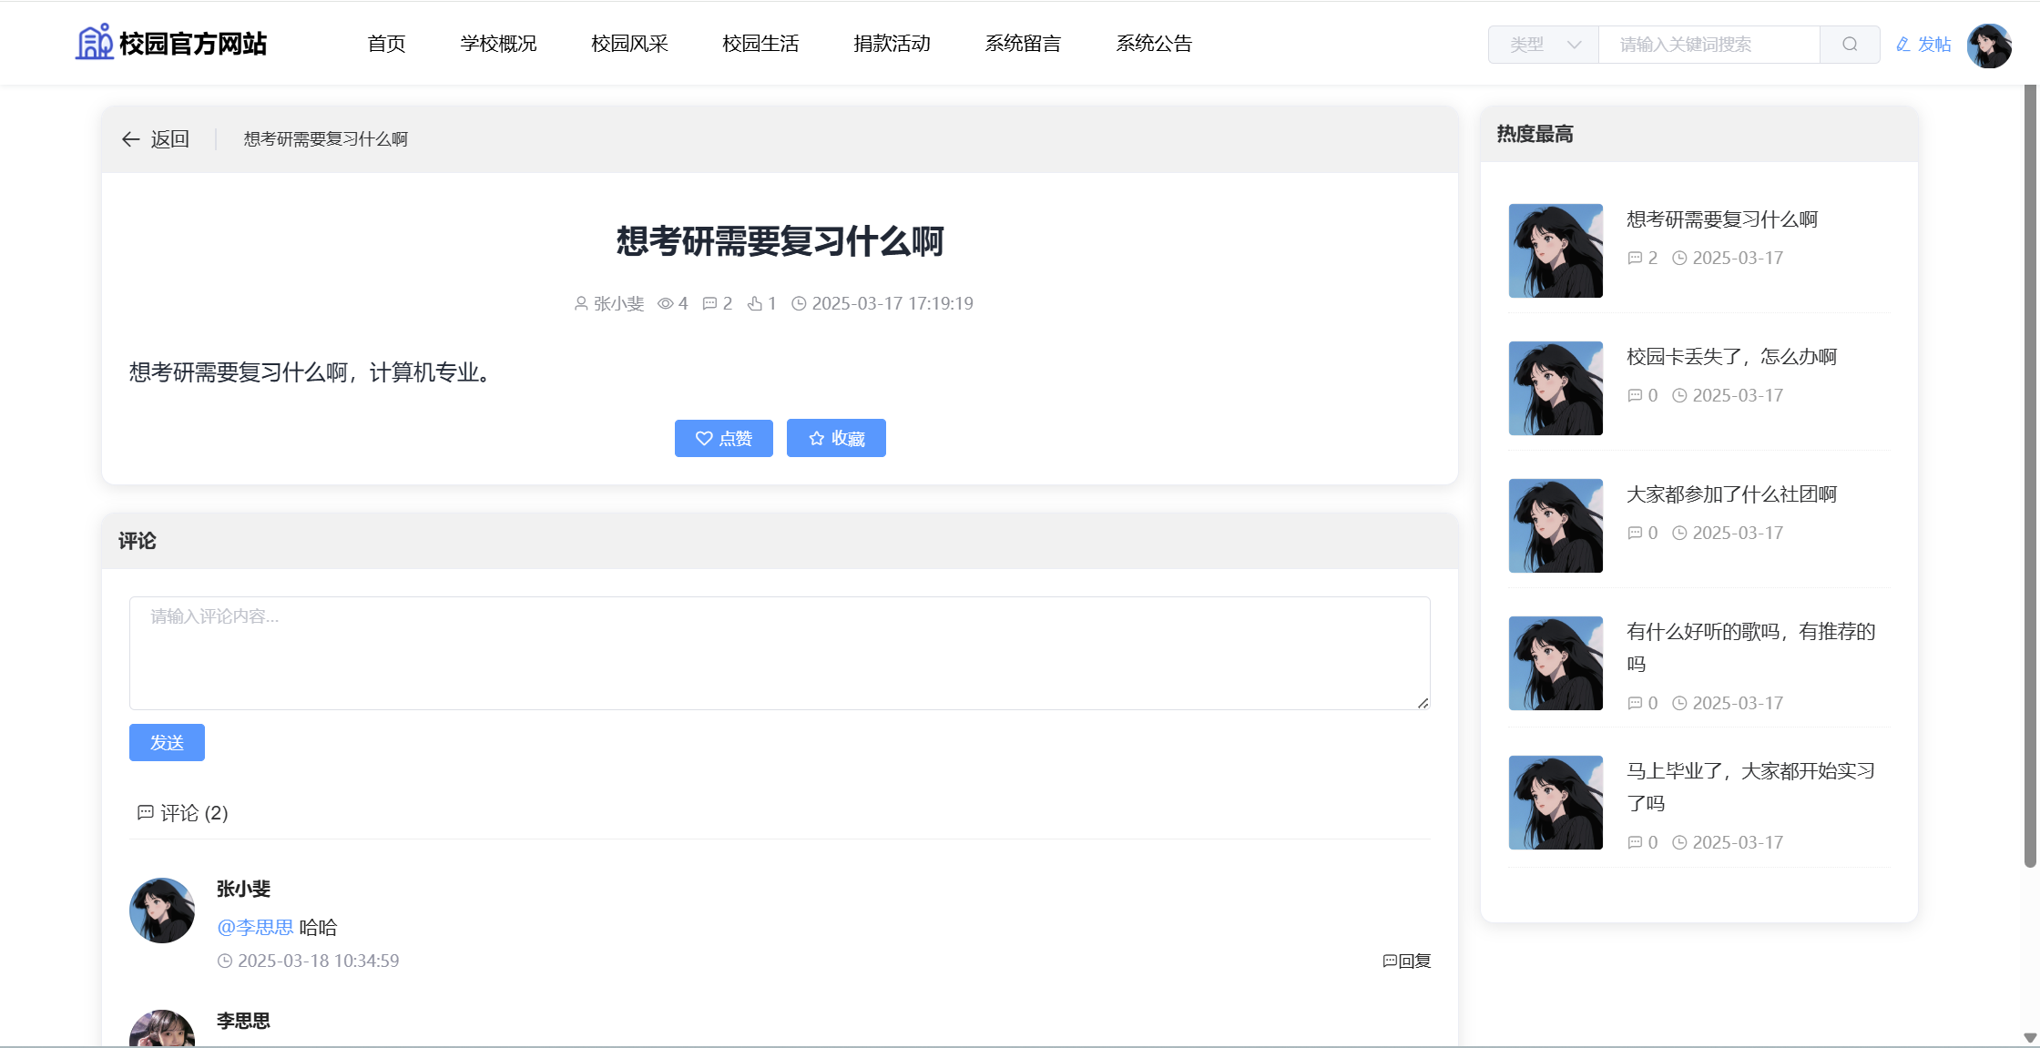Image resolution: width=2040 pixels, height=1048 pixels.
Task: Click the thumbs-up count icon under title
Action: [x=755, y=303]
